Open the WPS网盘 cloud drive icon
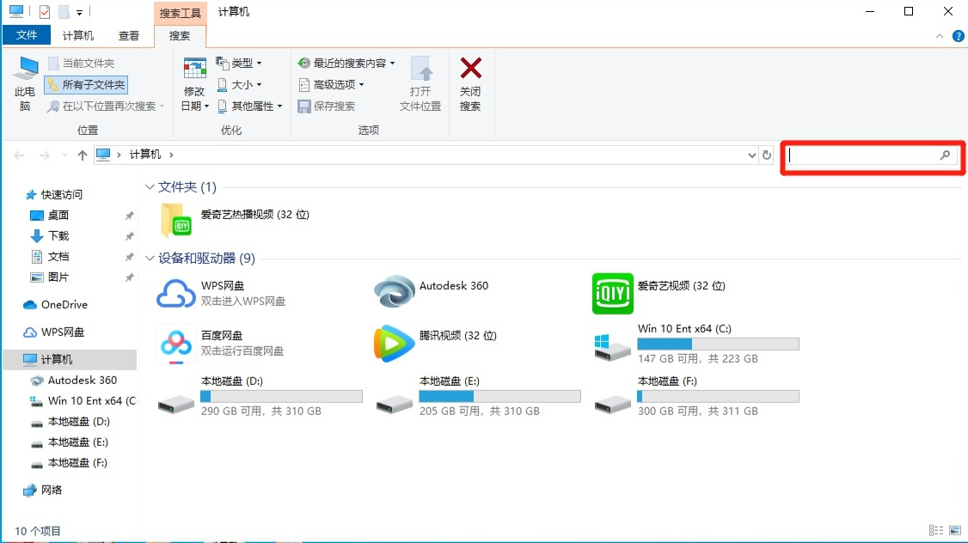 tap(176, 294)
